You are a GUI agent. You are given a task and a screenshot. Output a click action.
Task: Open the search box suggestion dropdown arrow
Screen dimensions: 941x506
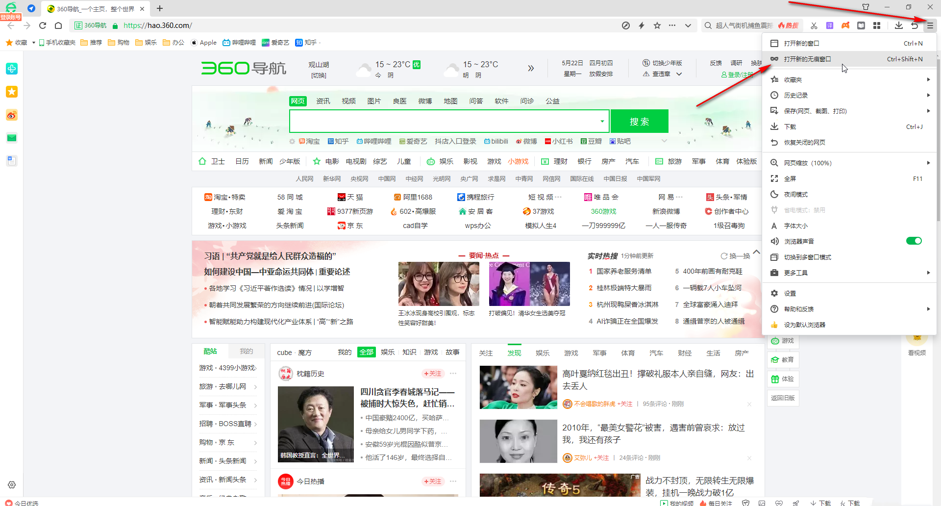pyautogui.click(x=602, y=121)
